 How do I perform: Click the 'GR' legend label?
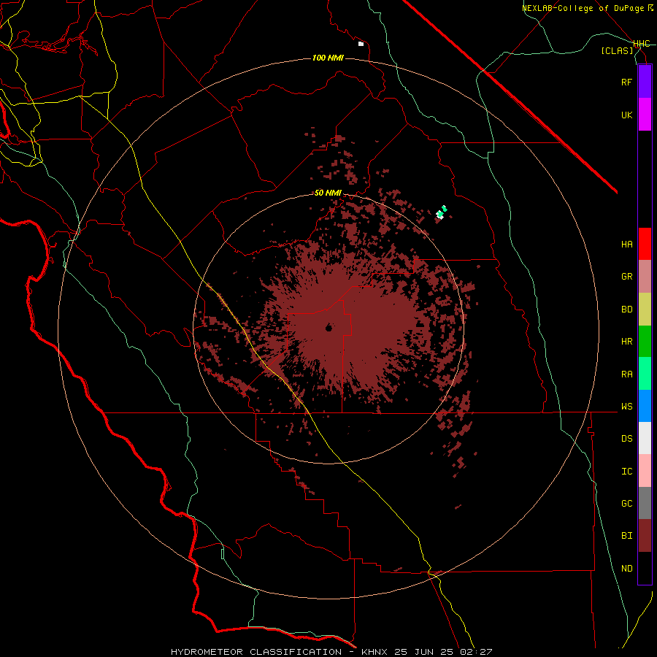(x=626, y=277)
